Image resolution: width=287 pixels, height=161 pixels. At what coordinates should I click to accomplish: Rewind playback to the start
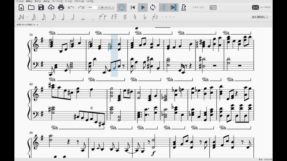point(133,7)
